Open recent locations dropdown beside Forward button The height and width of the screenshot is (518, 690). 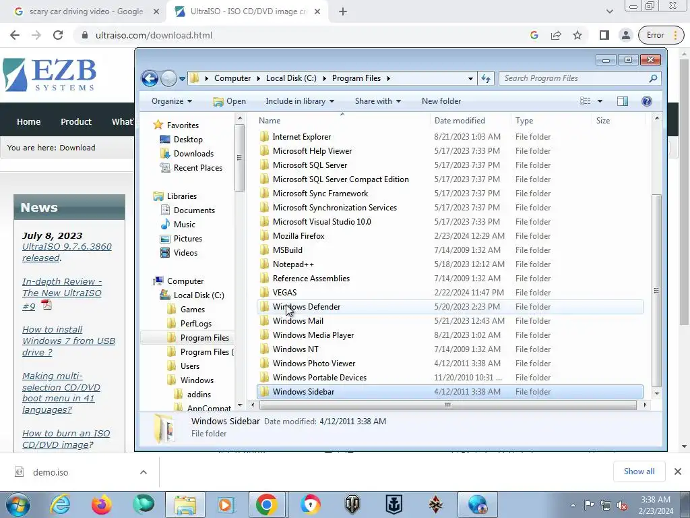(182, 79)
